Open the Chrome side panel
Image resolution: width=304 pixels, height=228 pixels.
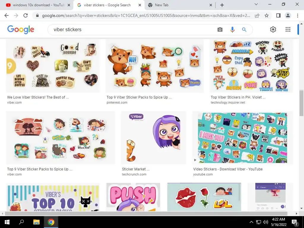click(278, 15)
